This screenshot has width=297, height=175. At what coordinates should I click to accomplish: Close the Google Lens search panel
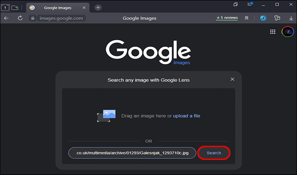click(232, 79)
